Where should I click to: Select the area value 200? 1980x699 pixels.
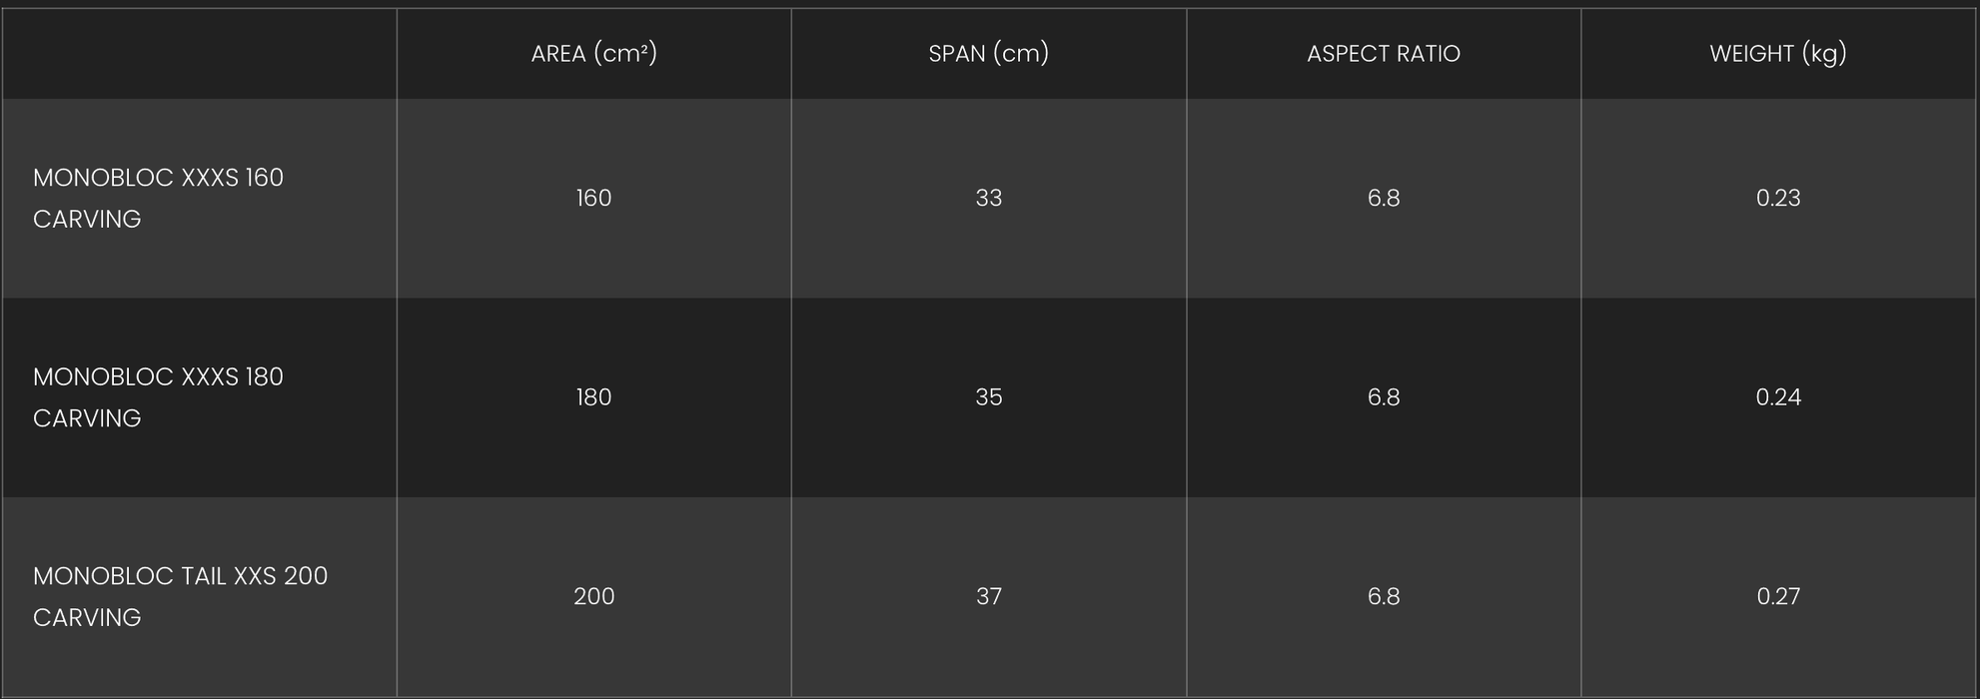click(593, 596)
